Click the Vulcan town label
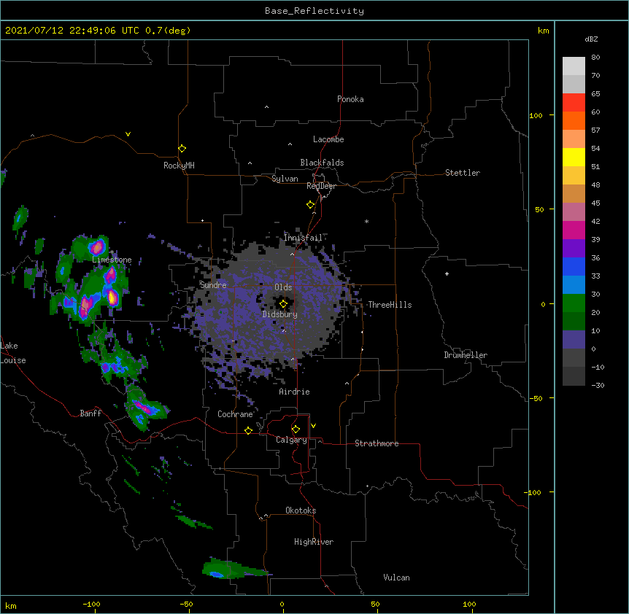The width and height of the screenshot is (629, 614). click(396, 578)
